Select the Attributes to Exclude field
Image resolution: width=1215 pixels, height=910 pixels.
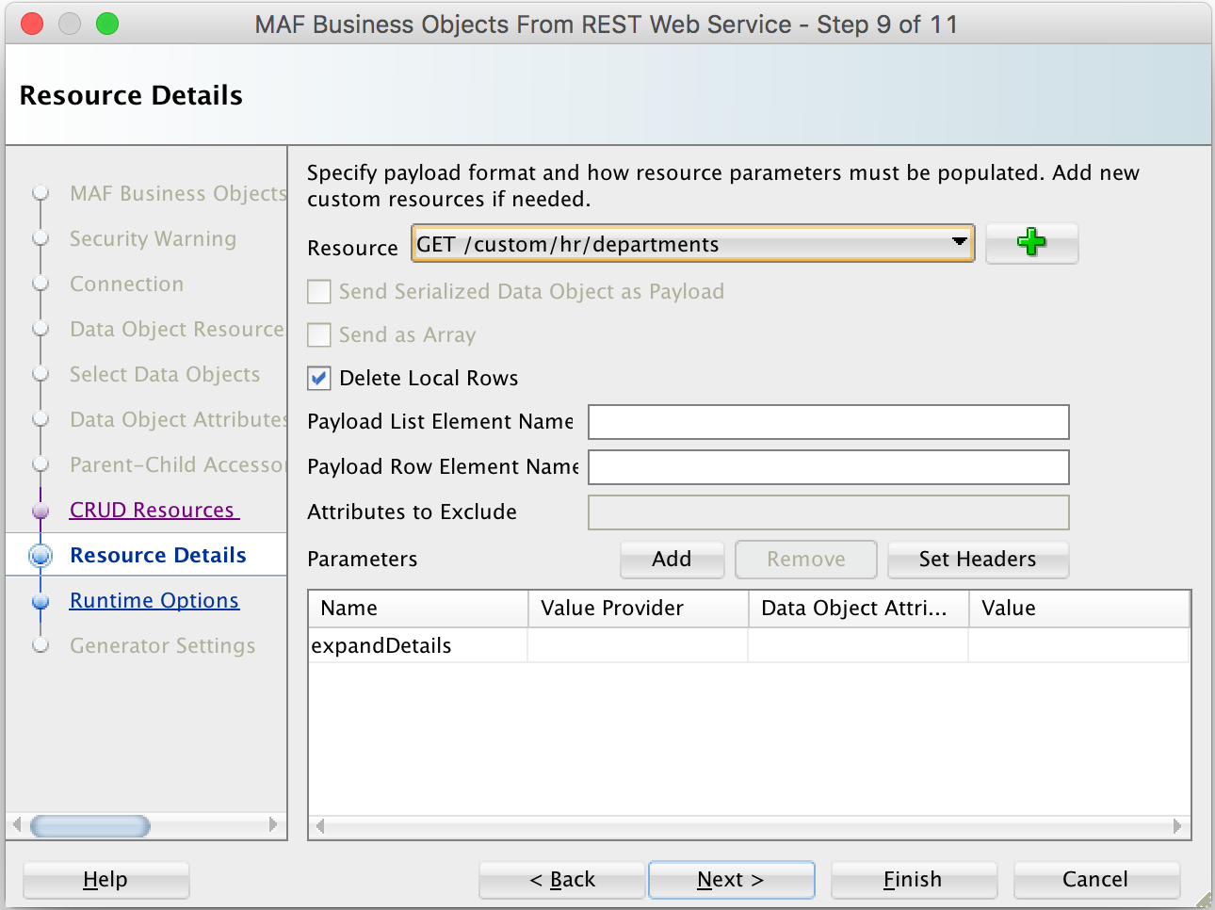pyautogui.click(x=829, y=512)
